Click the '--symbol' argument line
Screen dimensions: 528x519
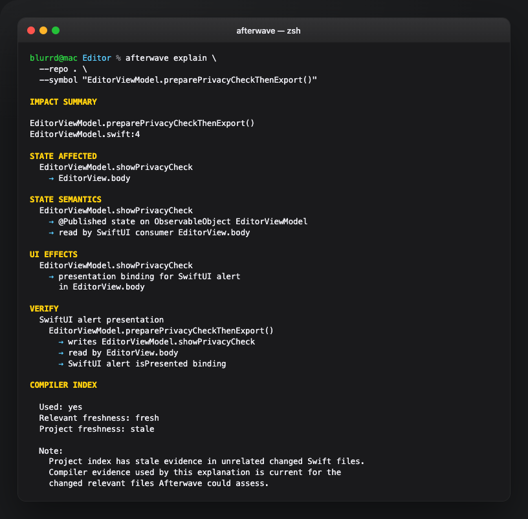pyautogui.click(x=178, y=80)
